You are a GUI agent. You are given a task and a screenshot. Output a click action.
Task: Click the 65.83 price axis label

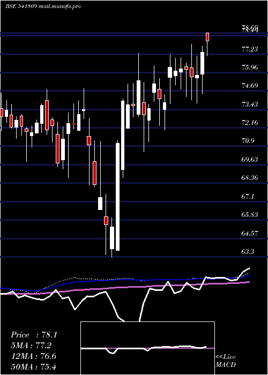[x=250, y=214]
